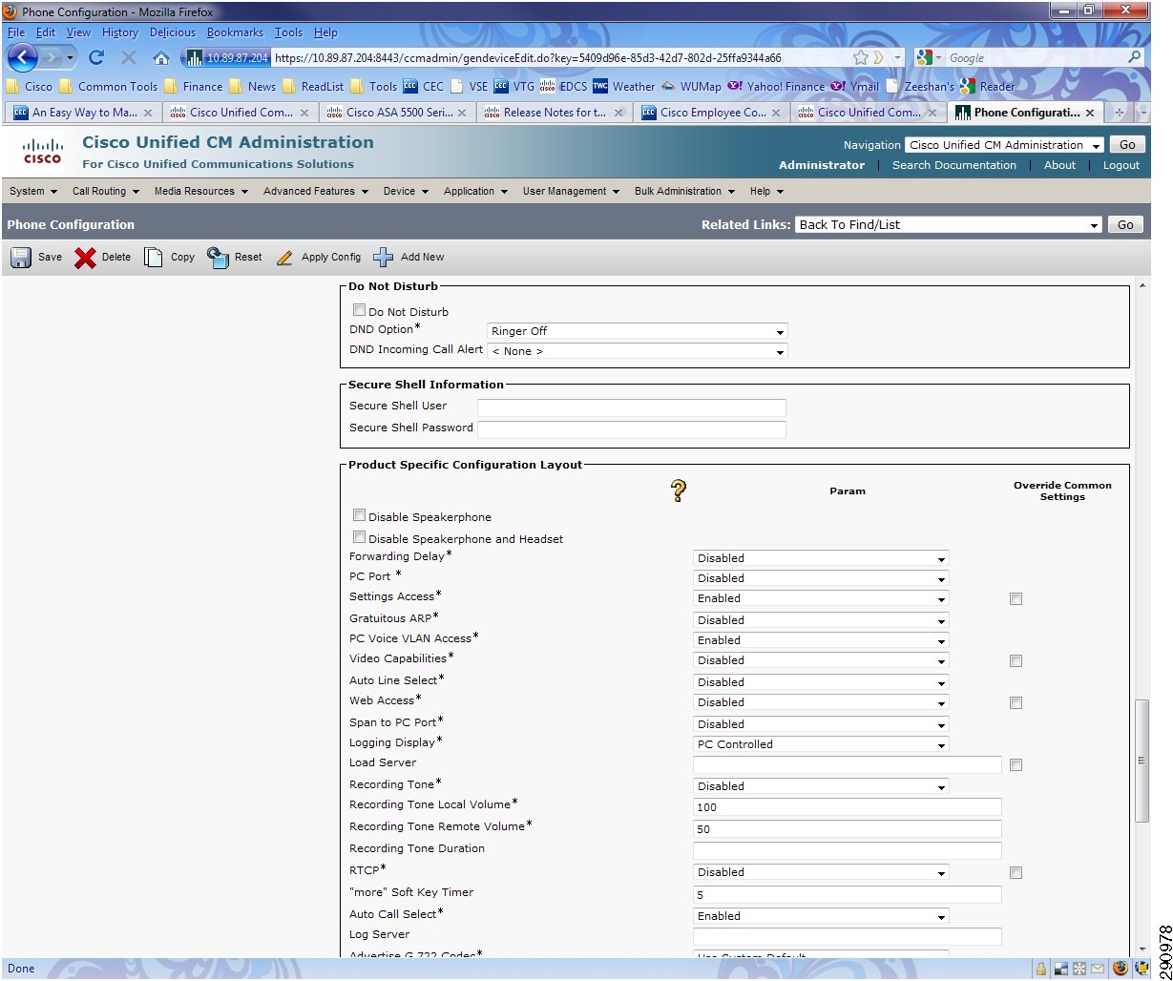Click the Cisco logo in page header
1173x981 pixels.
coord(42,152)
